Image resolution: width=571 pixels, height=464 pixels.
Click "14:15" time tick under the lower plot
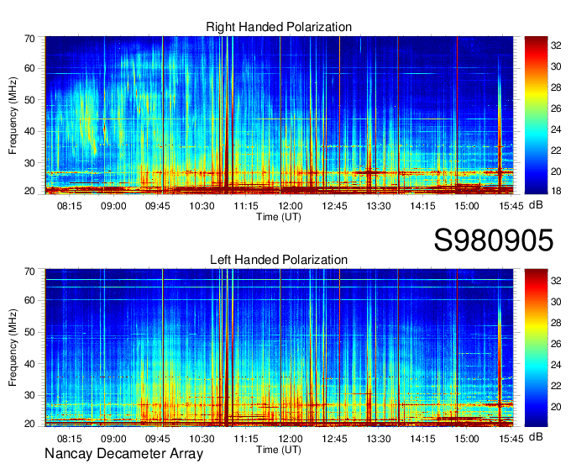[422, 439]
